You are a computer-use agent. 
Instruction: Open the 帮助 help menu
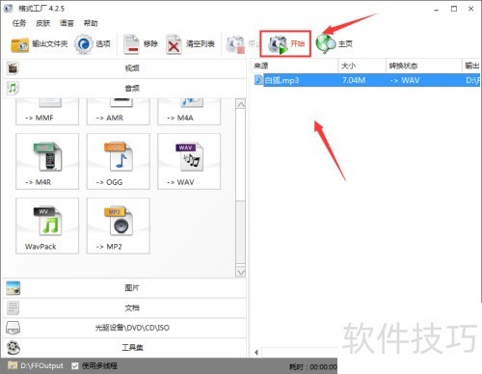[91, 23]
